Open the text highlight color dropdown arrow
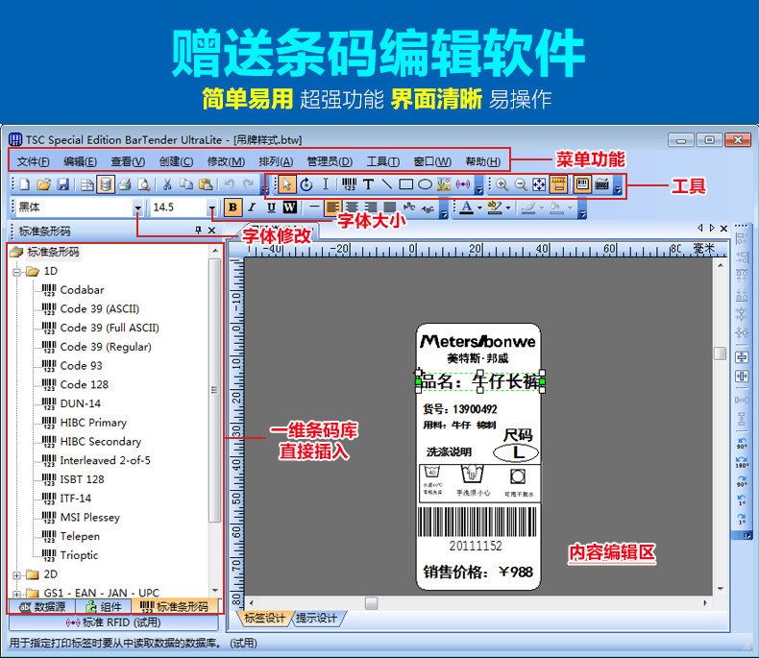 (x=508, y=207)
